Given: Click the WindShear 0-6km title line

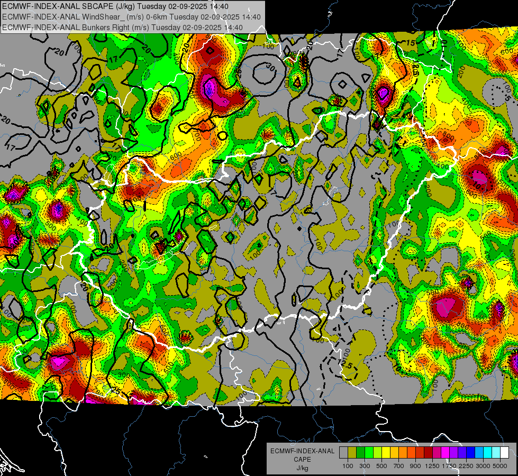Looking at the screenshot, I should click(x=131, y=17).
